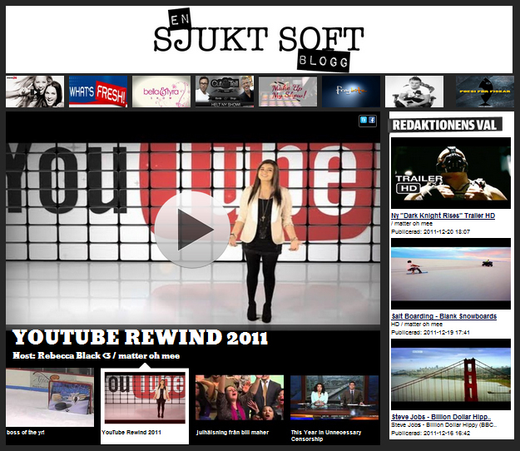Click the REDAKTIONENS VAL heading
Screen dimensions: 520x451
[x=444, y=125]
